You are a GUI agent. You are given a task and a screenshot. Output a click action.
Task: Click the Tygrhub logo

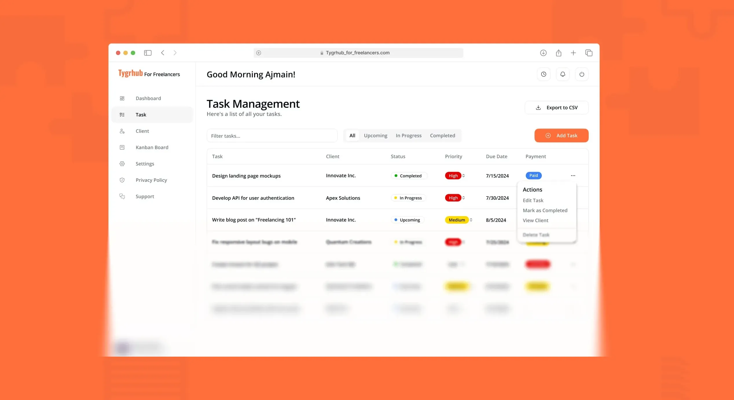tap(130, 73)
